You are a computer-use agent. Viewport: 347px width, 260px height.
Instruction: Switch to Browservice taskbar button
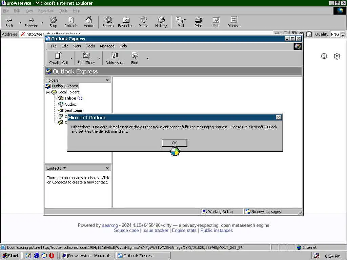point(88,256)
